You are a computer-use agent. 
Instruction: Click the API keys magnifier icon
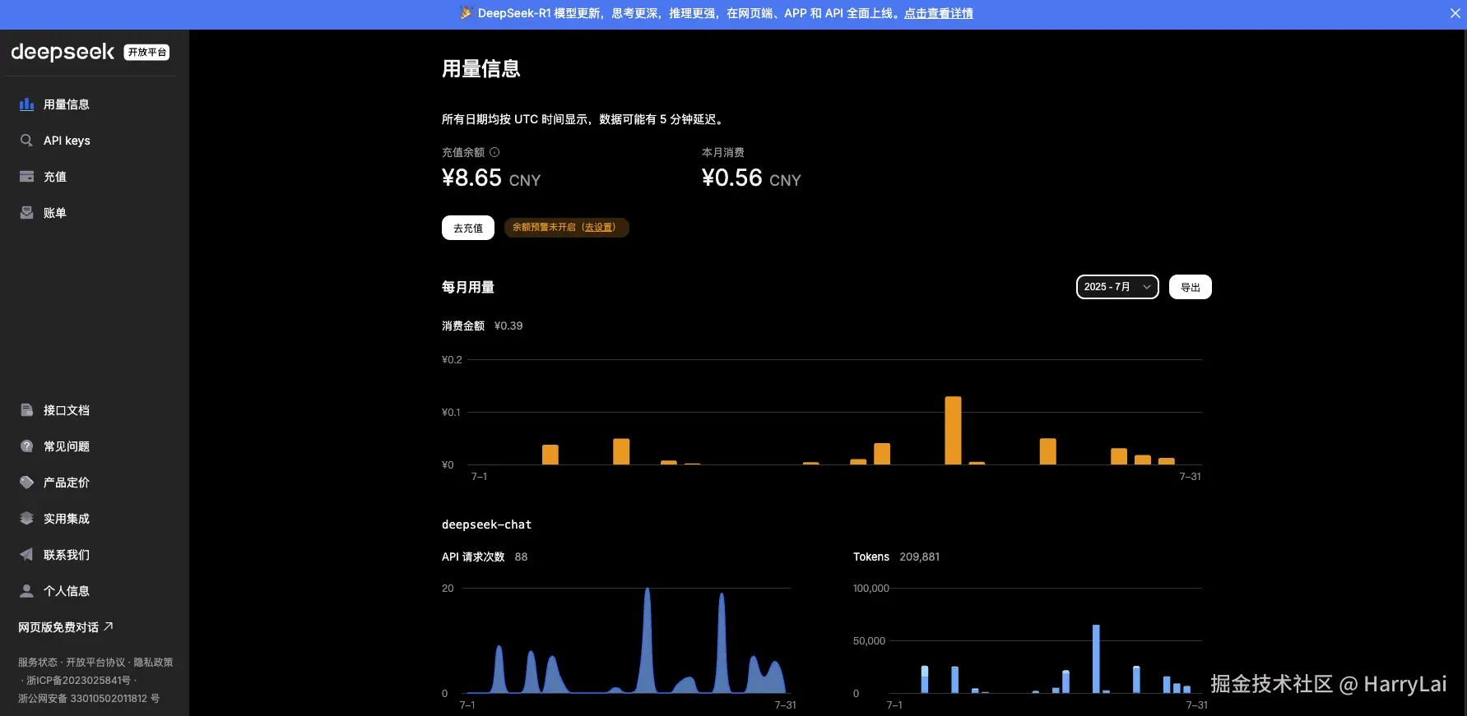[26, 141]
